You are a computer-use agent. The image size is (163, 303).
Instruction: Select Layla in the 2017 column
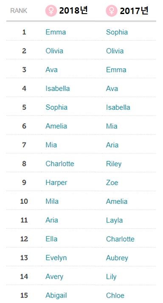(x=114, y=220)
